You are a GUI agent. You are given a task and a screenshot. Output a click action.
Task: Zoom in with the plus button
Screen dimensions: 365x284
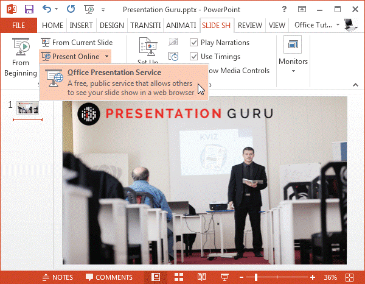313,277
